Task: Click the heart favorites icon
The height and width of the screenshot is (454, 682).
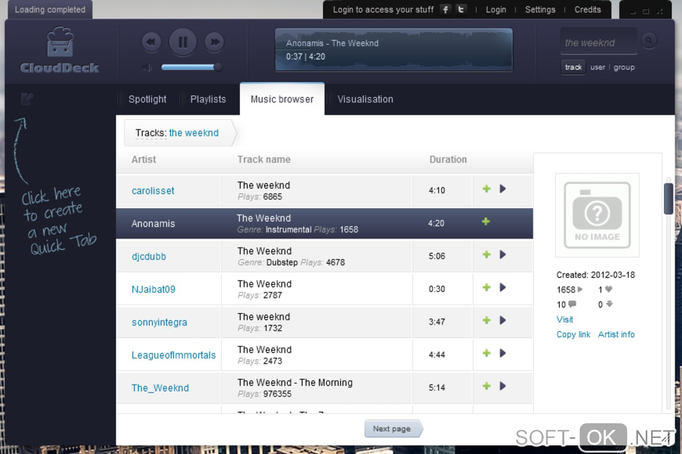Action: coord(608,289)
